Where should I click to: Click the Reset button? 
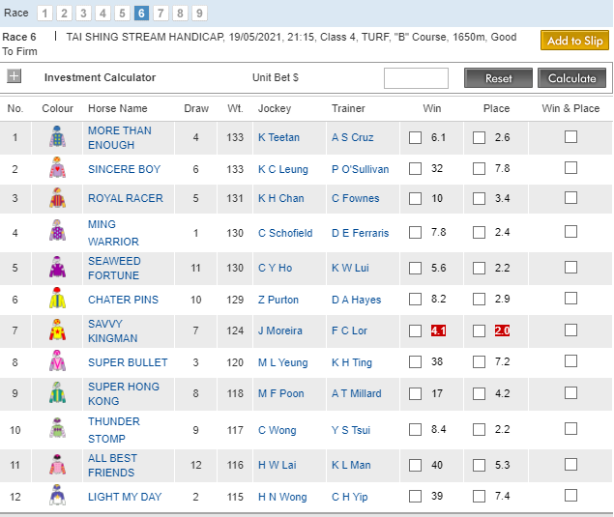point(498,78)
